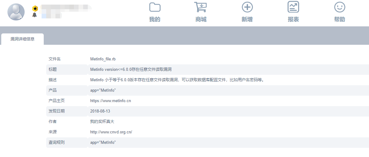Click the 新增 menu label

point(247,19)
